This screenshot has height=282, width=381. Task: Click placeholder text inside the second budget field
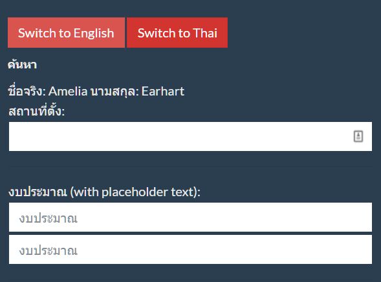tap(49, 250)
